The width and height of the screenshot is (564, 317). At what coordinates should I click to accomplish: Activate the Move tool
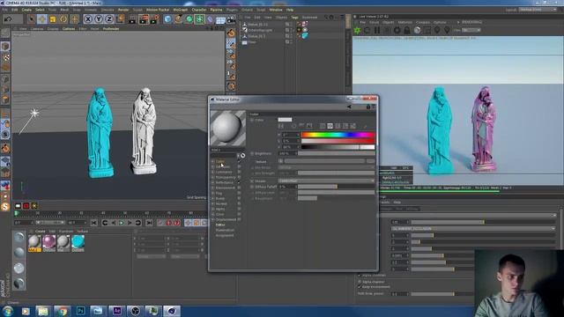(x=42, y=18)
